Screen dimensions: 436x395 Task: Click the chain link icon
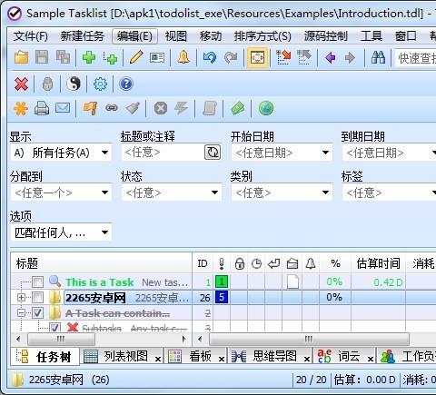tap(112, 108)
